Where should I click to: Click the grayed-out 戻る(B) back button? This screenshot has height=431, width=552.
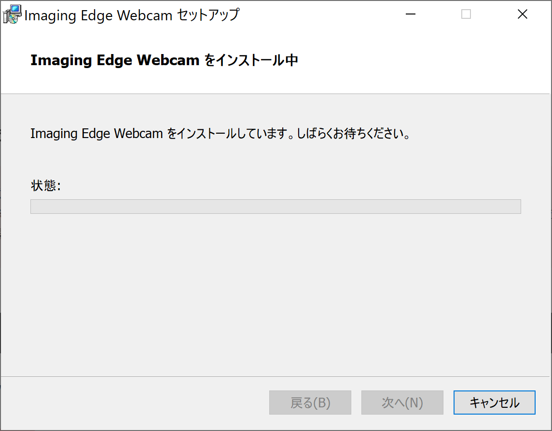click(310, 402)
